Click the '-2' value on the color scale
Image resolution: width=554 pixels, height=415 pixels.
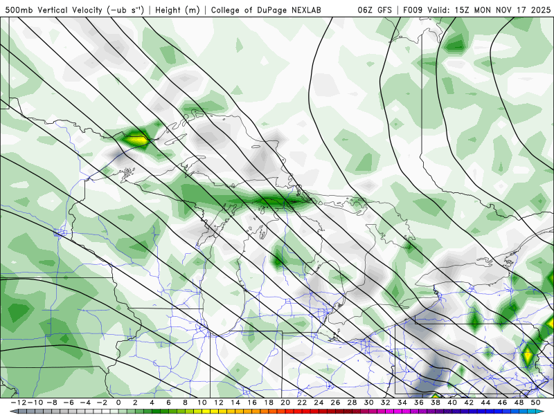point(102,403)
